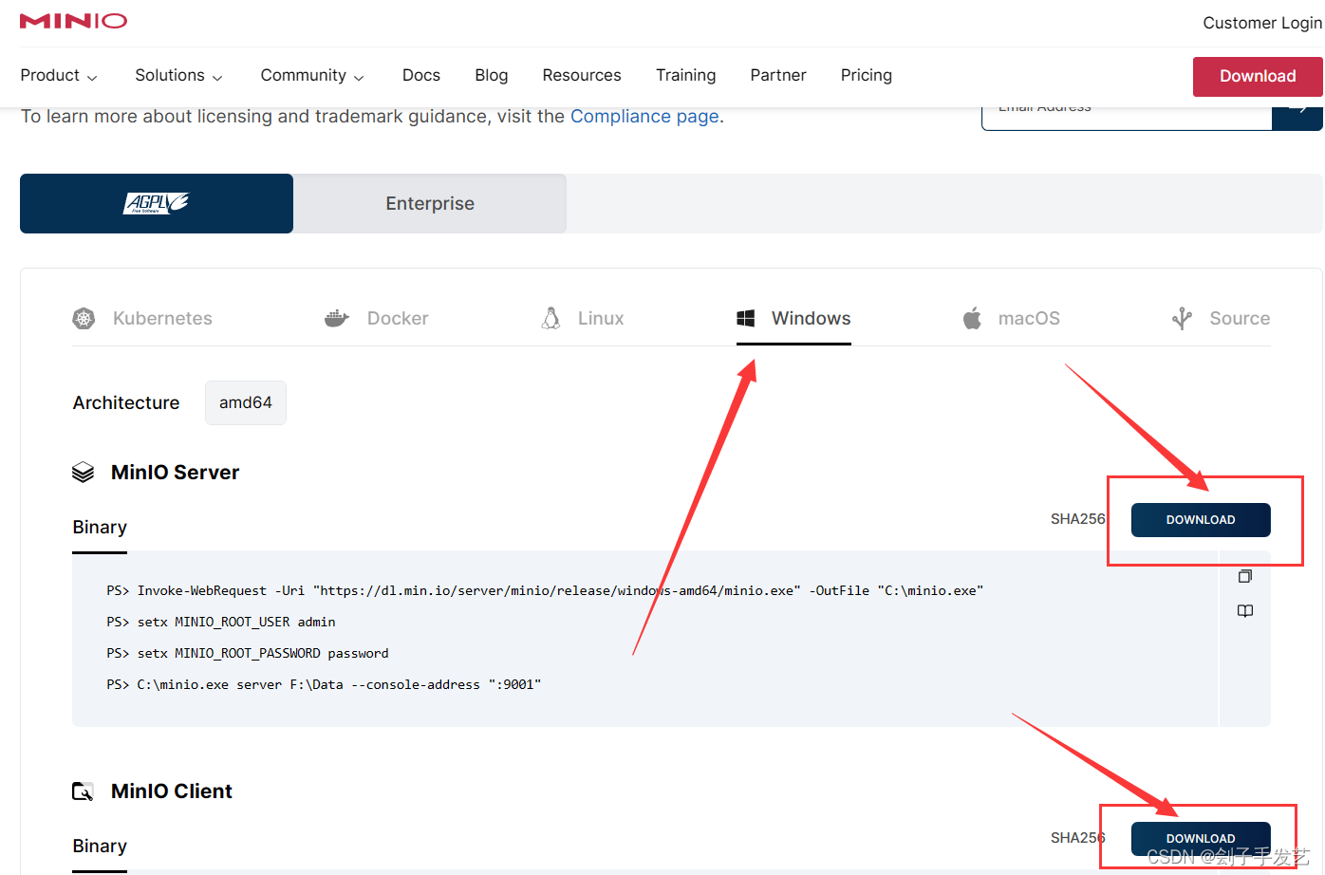Select the macOS platform tab
Screen dimensions: 1325x875
click(x=1011, y=319)
